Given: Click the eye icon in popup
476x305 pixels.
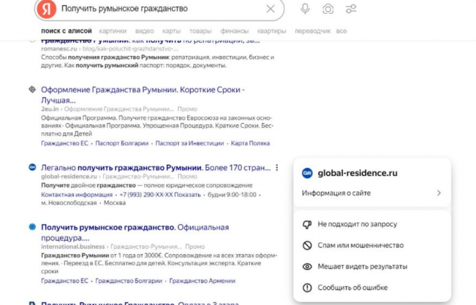Looking at the screenshot, I should click(307, 267).
